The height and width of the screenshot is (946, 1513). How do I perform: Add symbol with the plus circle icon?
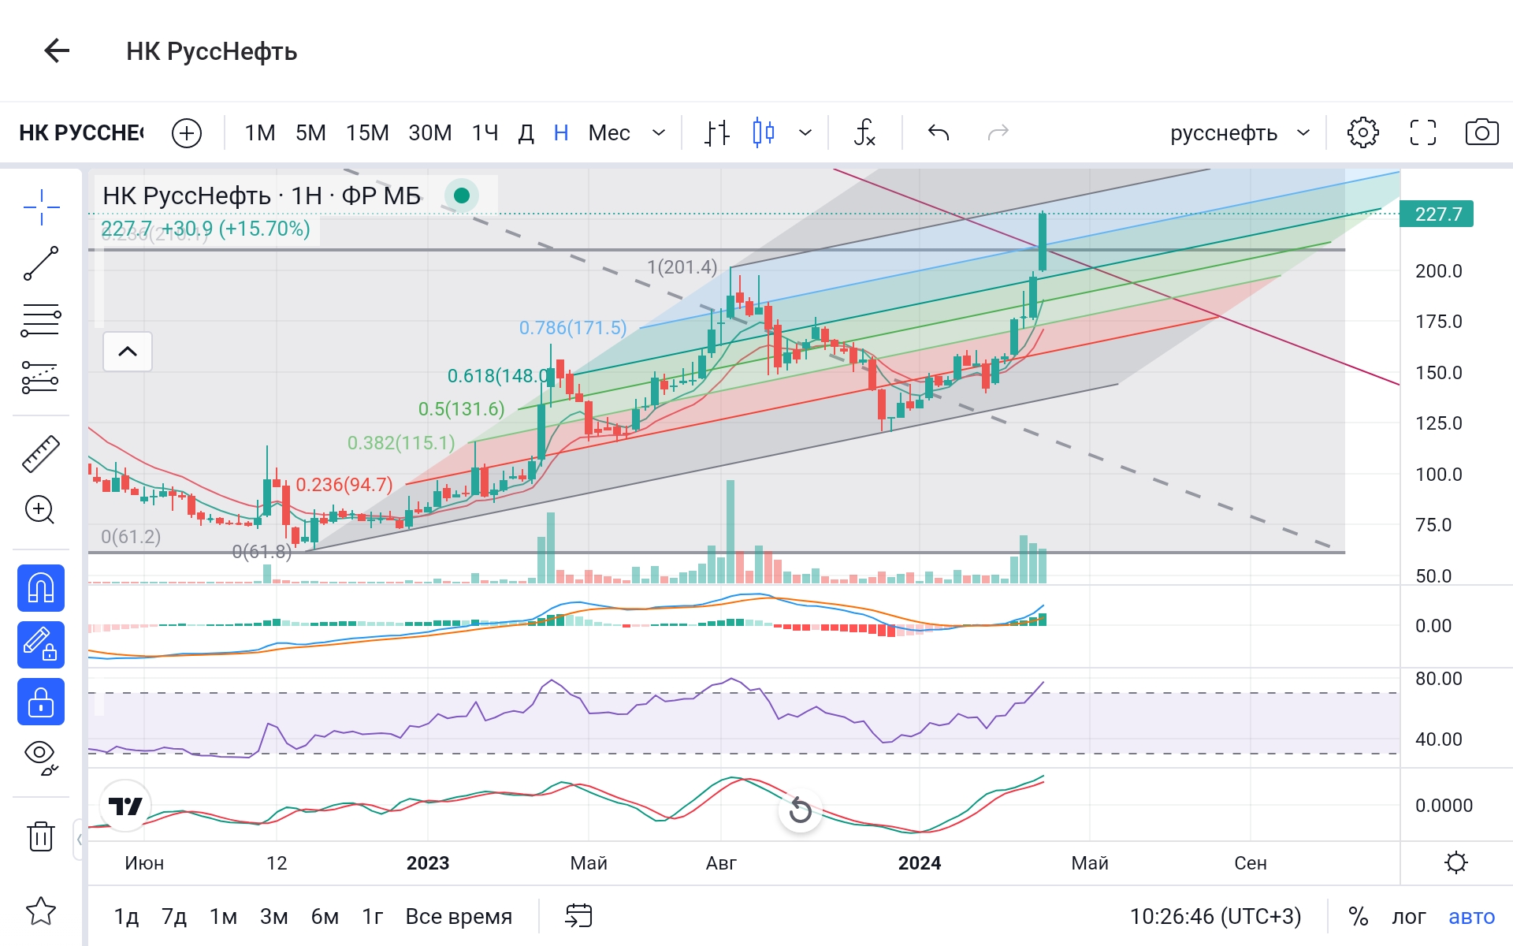[187, 132]
